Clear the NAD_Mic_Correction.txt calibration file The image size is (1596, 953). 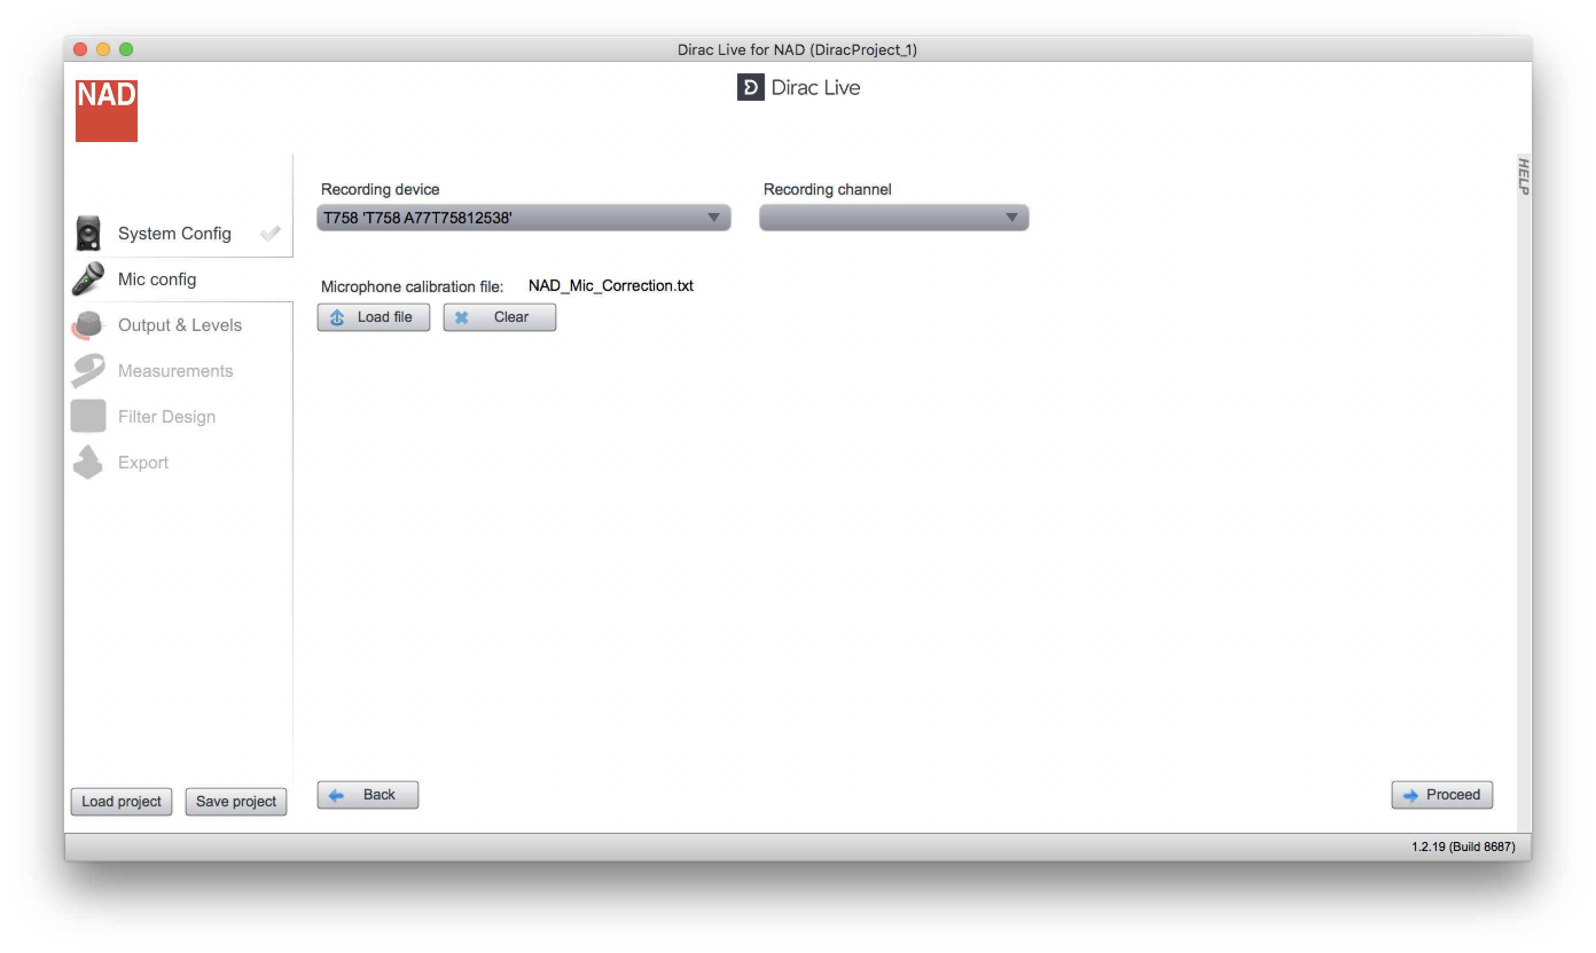coord(498,317)
